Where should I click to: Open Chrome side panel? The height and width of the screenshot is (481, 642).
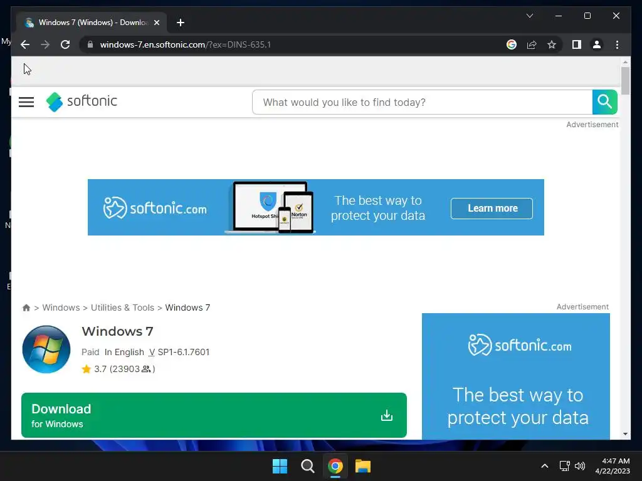point(577,44)
